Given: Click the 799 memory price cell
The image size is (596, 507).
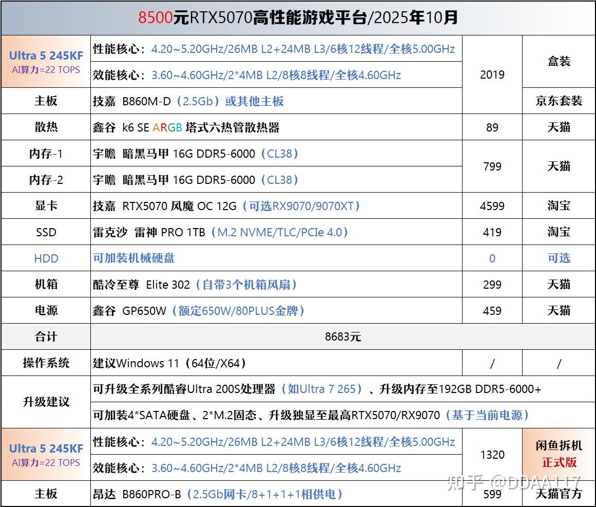Looking at the screenshot, I should 492,166.
